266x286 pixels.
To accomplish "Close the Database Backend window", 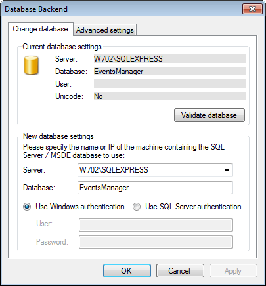I will click(x=252, y=9).
